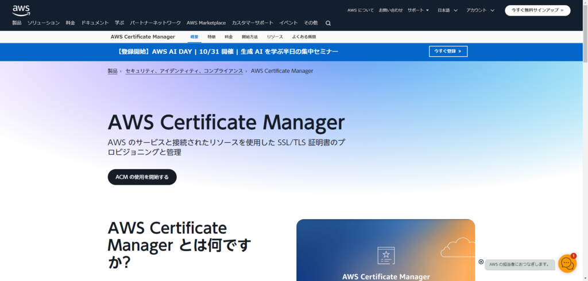The width and height of the screenshot is (588, 281).
Task: Click the AWS logo
Action: tap(21, 10)
